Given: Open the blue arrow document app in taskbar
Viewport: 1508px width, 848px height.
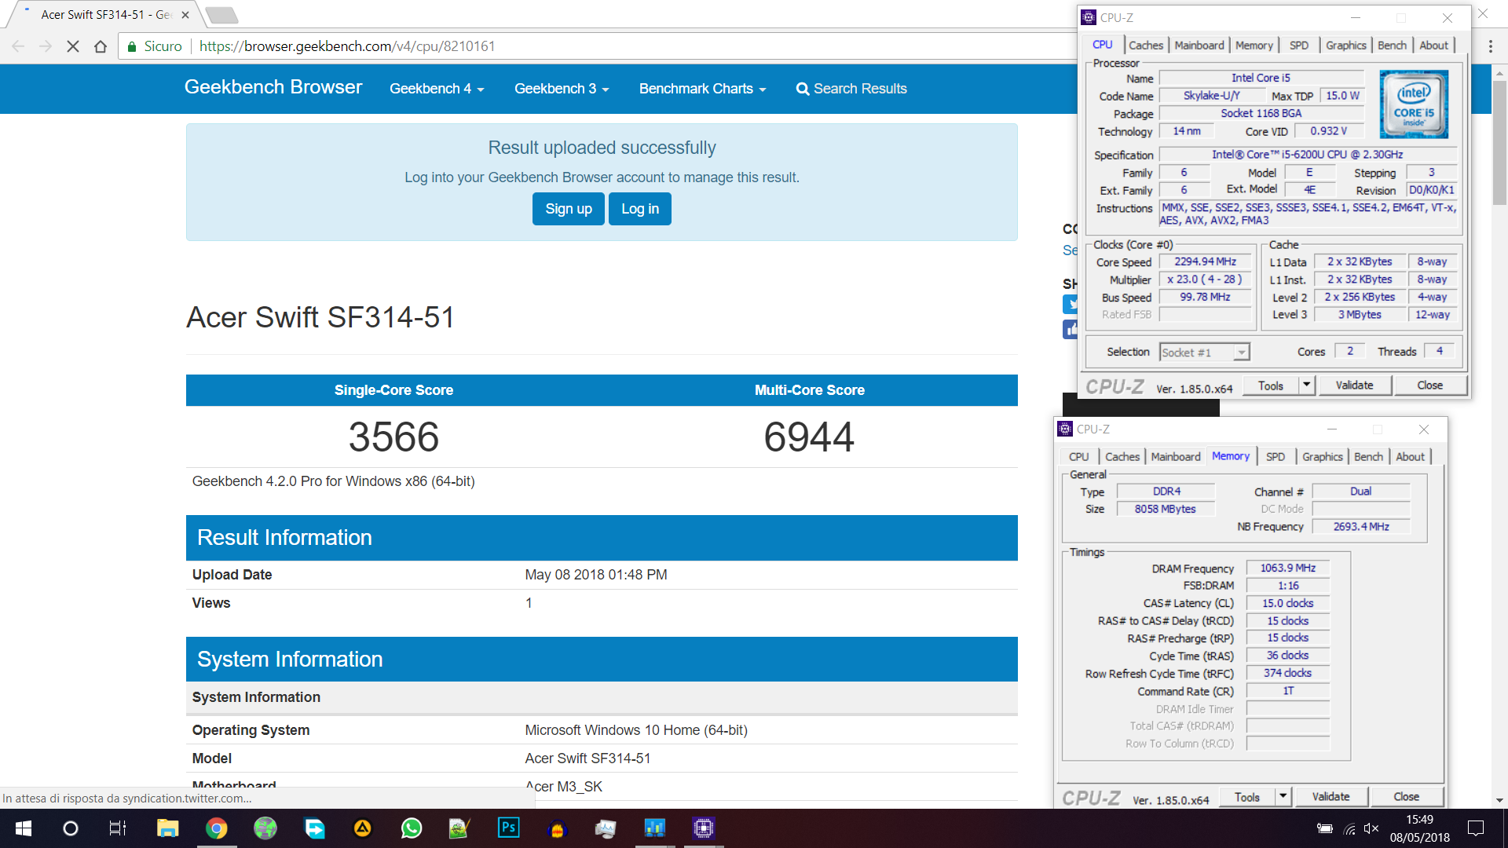Looking at the screenshot, I should pos(314,828).
